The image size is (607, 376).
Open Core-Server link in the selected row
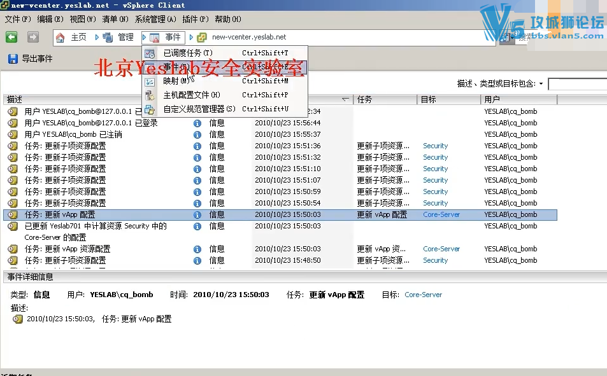click(x=441, y=214)
